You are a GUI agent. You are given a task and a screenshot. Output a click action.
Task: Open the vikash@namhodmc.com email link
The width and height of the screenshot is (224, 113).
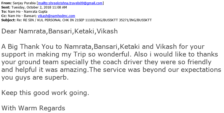pos(56,16)
